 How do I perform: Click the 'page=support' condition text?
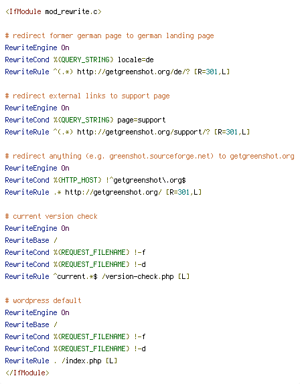[x=141, y=120]
